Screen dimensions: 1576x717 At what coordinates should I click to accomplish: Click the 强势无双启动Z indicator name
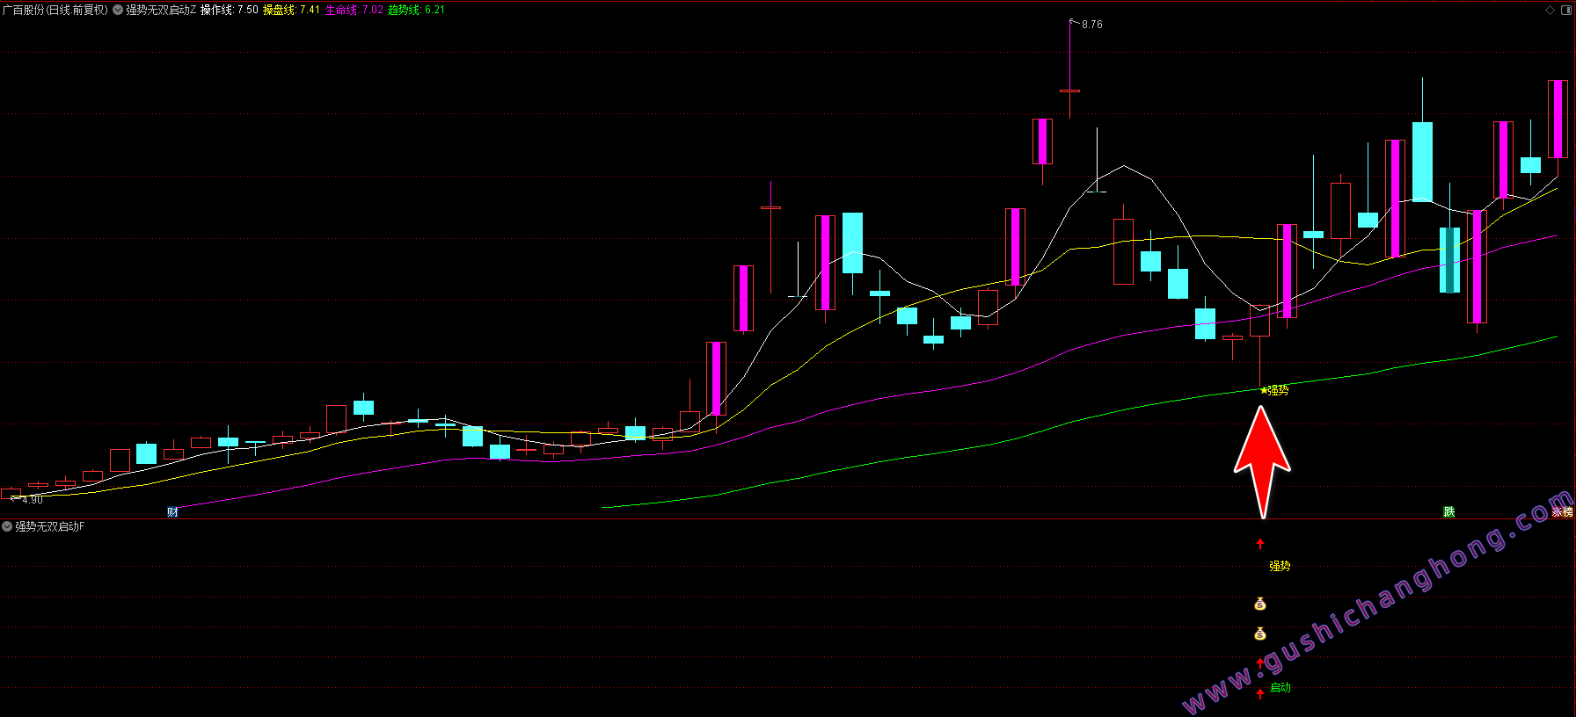161,11
